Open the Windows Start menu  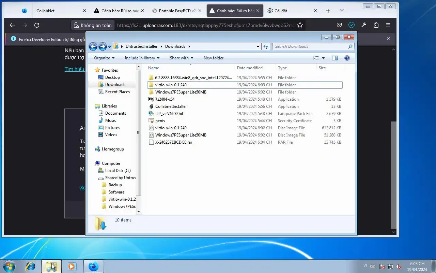(9, 266)
